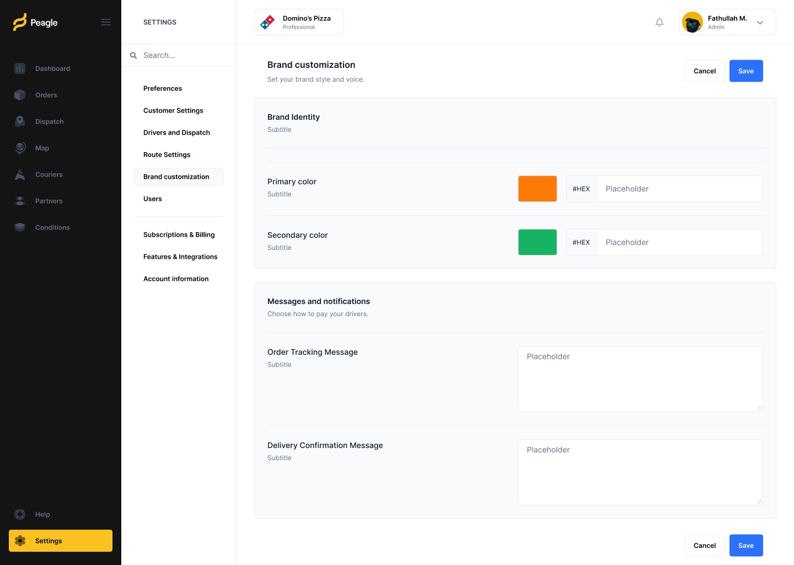
Task: Go to Orders box icon
Action: (x=20, y=95)
